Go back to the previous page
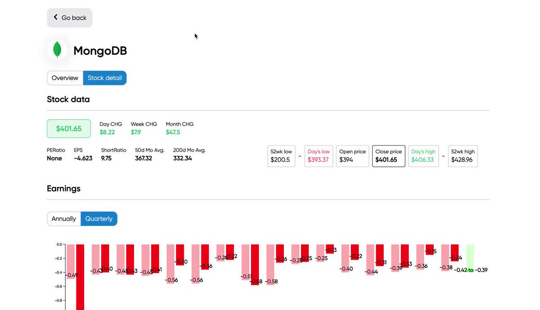540x310 pixels. [70, 18]
